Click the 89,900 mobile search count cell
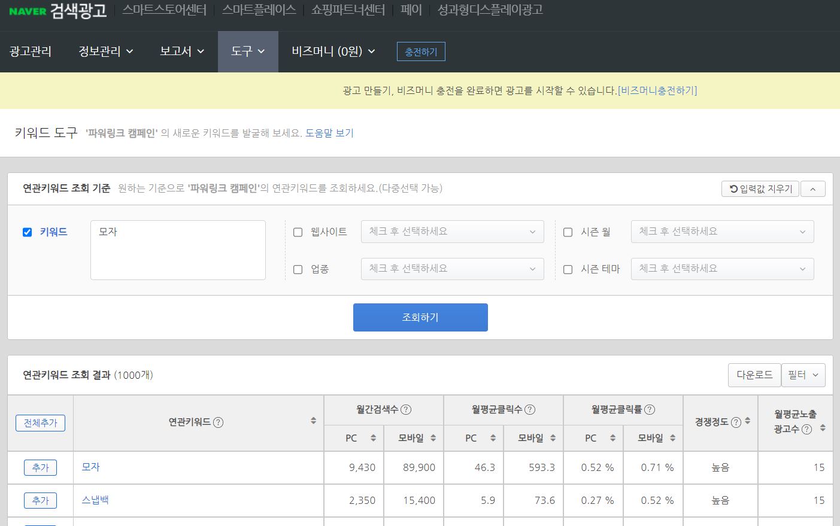 pyautogui.click(x=414, y=467)
